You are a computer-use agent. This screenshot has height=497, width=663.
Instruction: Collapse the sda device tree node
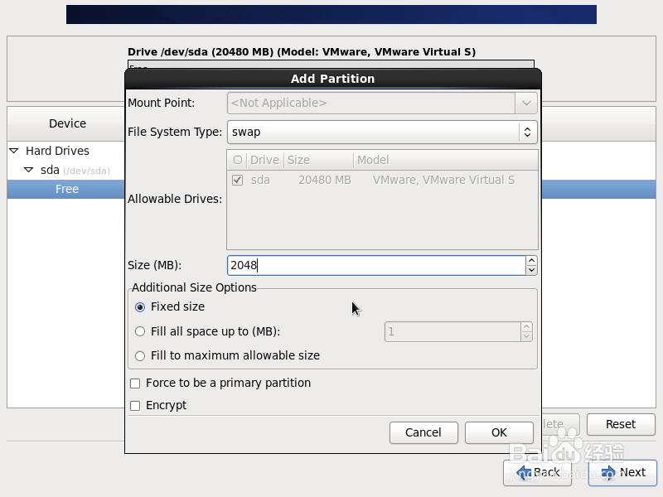[x=28, y=170]
